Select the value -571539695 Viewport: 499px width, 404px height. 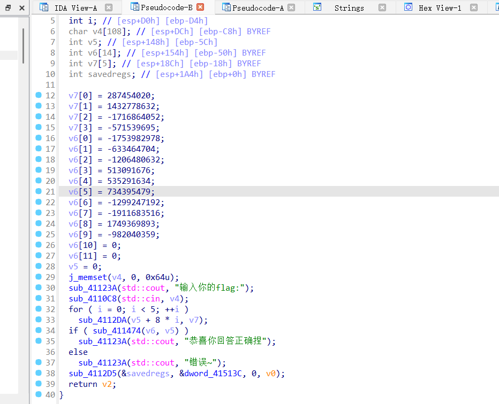coord(131,128)
